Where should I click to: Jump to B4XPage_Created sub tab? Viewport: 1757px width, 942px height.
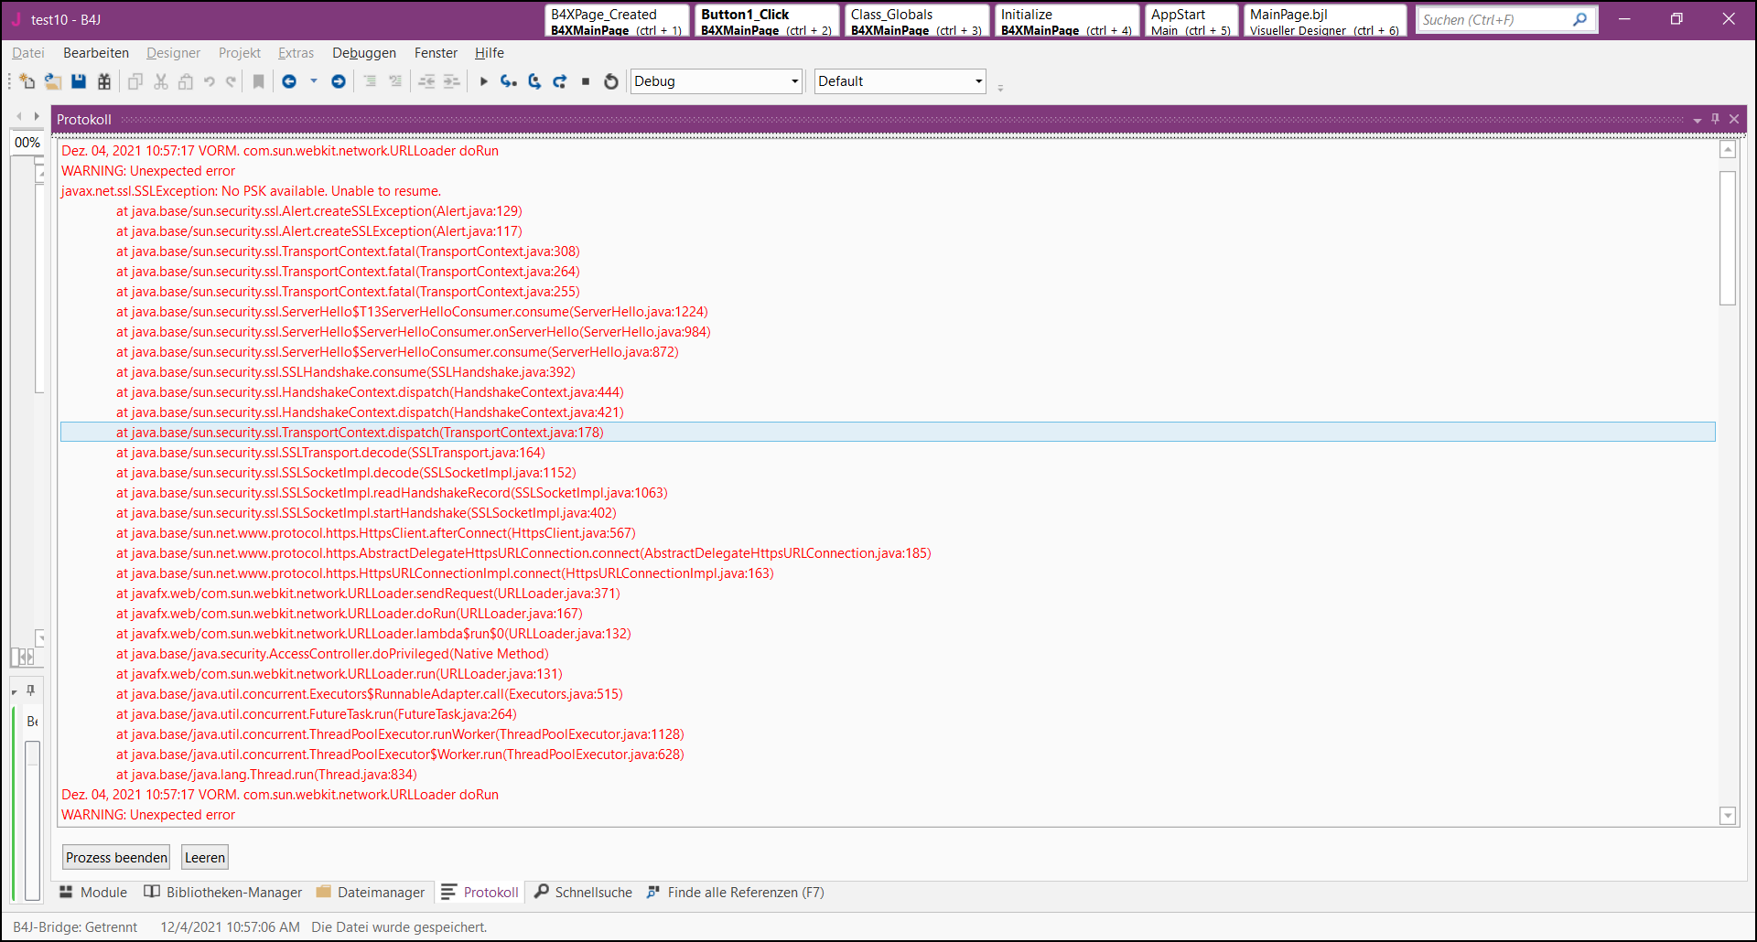coord(617,21)
